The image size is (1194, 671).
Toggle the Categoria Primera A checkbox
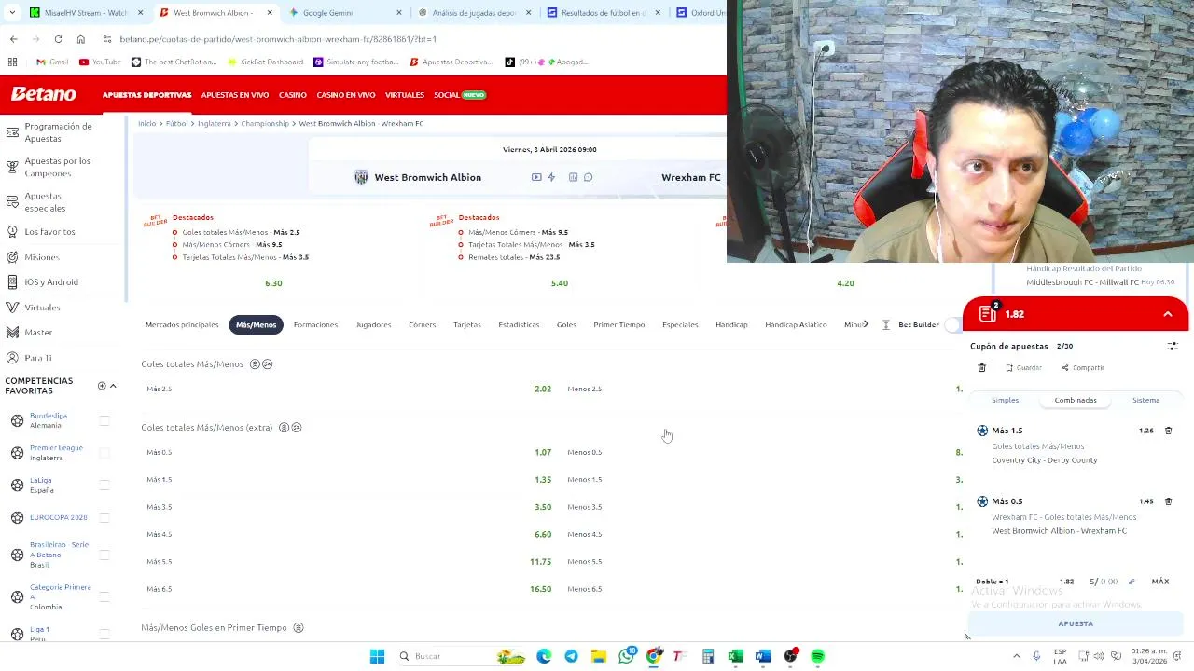point(104,596)
